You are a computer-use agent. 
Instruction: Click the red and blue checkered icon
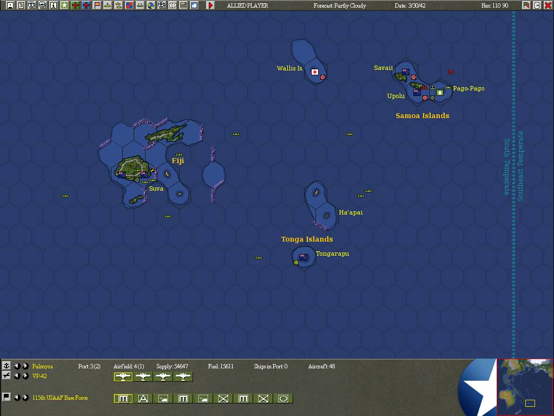click(129, 5)
